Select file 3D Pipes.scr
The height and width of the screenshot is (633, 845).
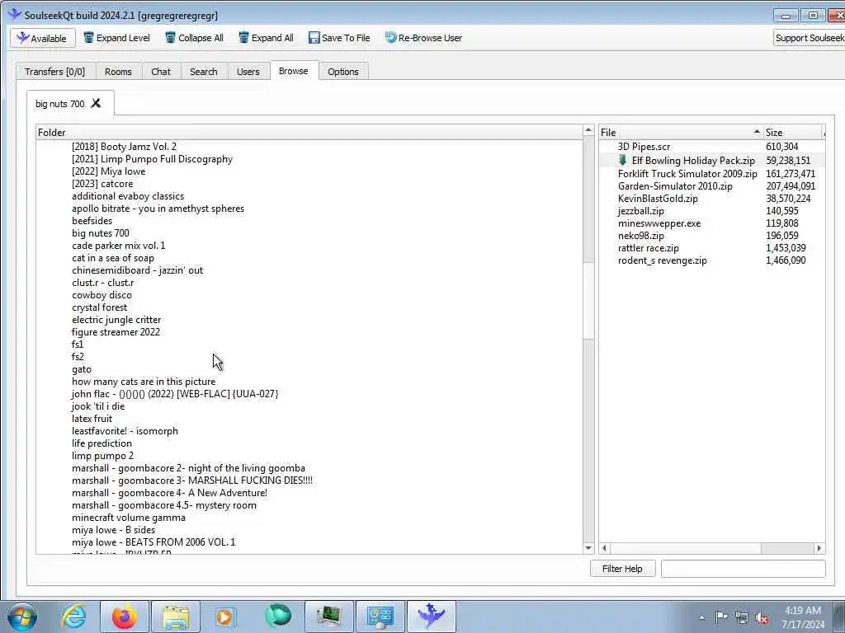click(x=644, y=147)
